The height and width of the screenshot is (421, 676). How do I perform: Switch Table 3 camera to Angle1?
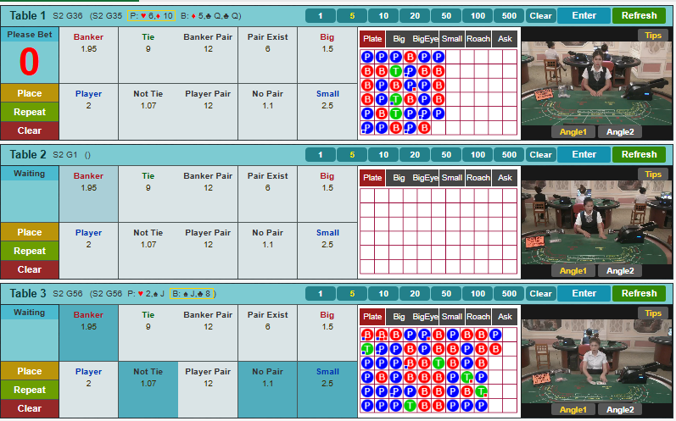(573, 409)
